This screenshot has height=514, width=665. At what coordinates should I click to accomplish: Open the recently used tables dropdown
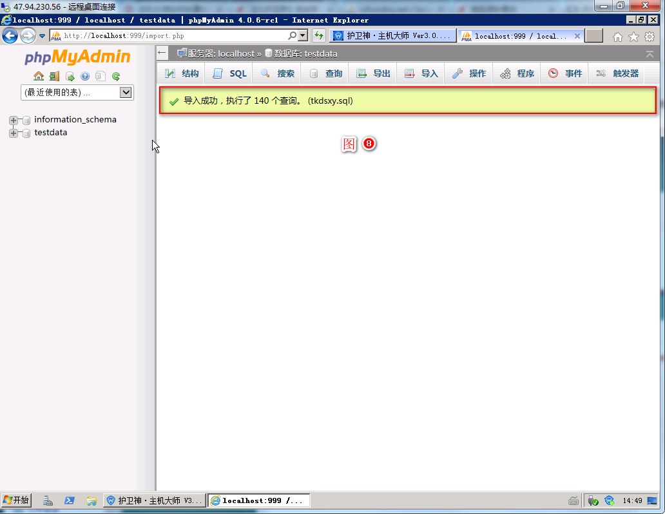(x=77, y=92)
